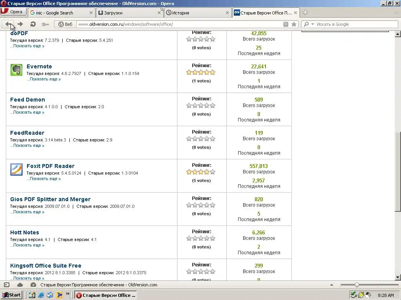
Task: Rate Feed Demon with the star rating
Action: click(x=201, y=105)
